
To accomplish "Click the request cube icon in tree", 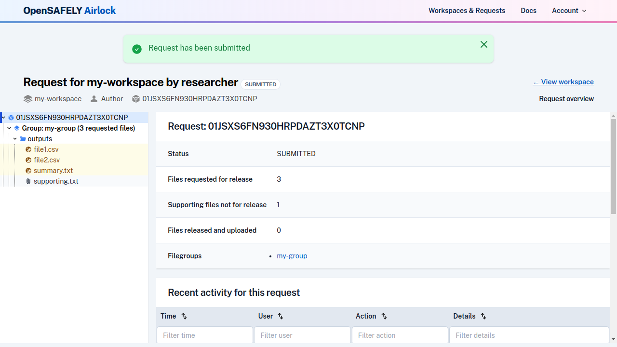I will click(x=11, y=118).
